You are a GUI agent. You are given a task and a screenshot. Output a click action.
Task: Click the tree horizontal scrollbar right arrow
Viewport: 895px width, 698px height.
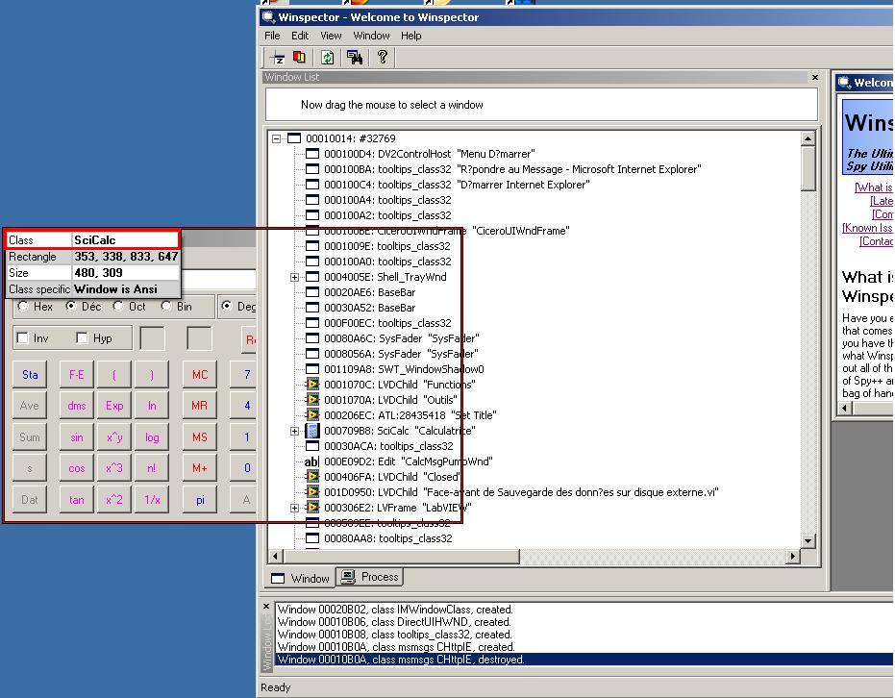(x=792, y=556)
